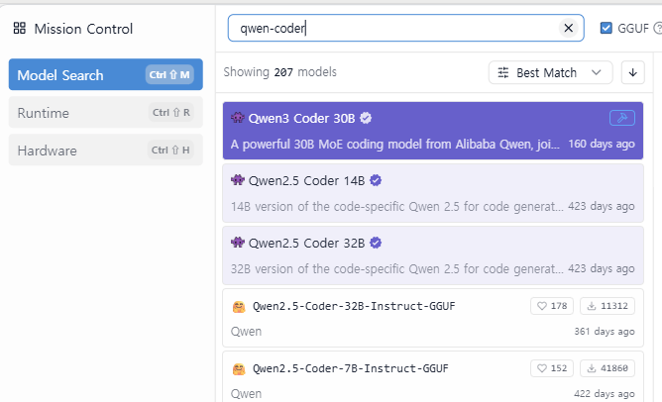Switch to the Hardware tab
This screenshot has width=662, height=402.
pyautogui.click(x=106, y=150)
